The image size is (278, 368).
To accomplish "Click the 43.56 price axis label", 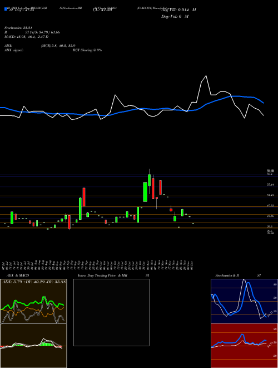I will [x=270, y=216].
